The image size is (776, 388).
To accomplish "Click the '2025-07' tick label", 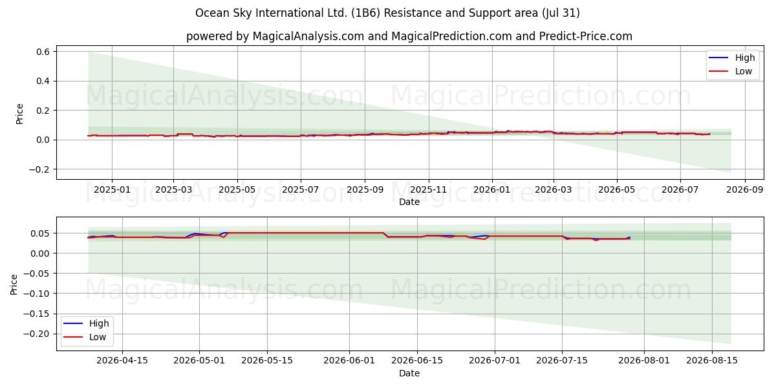I will 301,189.
